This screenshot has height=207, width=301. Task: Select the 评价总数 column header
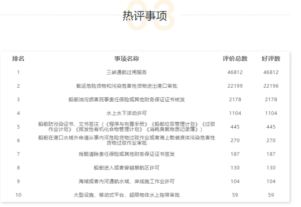tap(235, 58)
